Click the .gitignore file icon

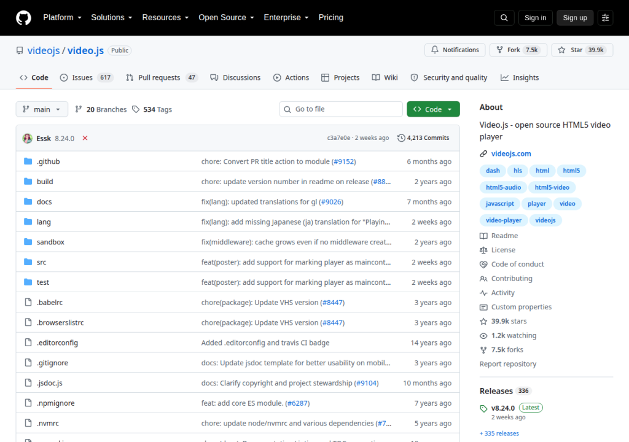[28, 363]
